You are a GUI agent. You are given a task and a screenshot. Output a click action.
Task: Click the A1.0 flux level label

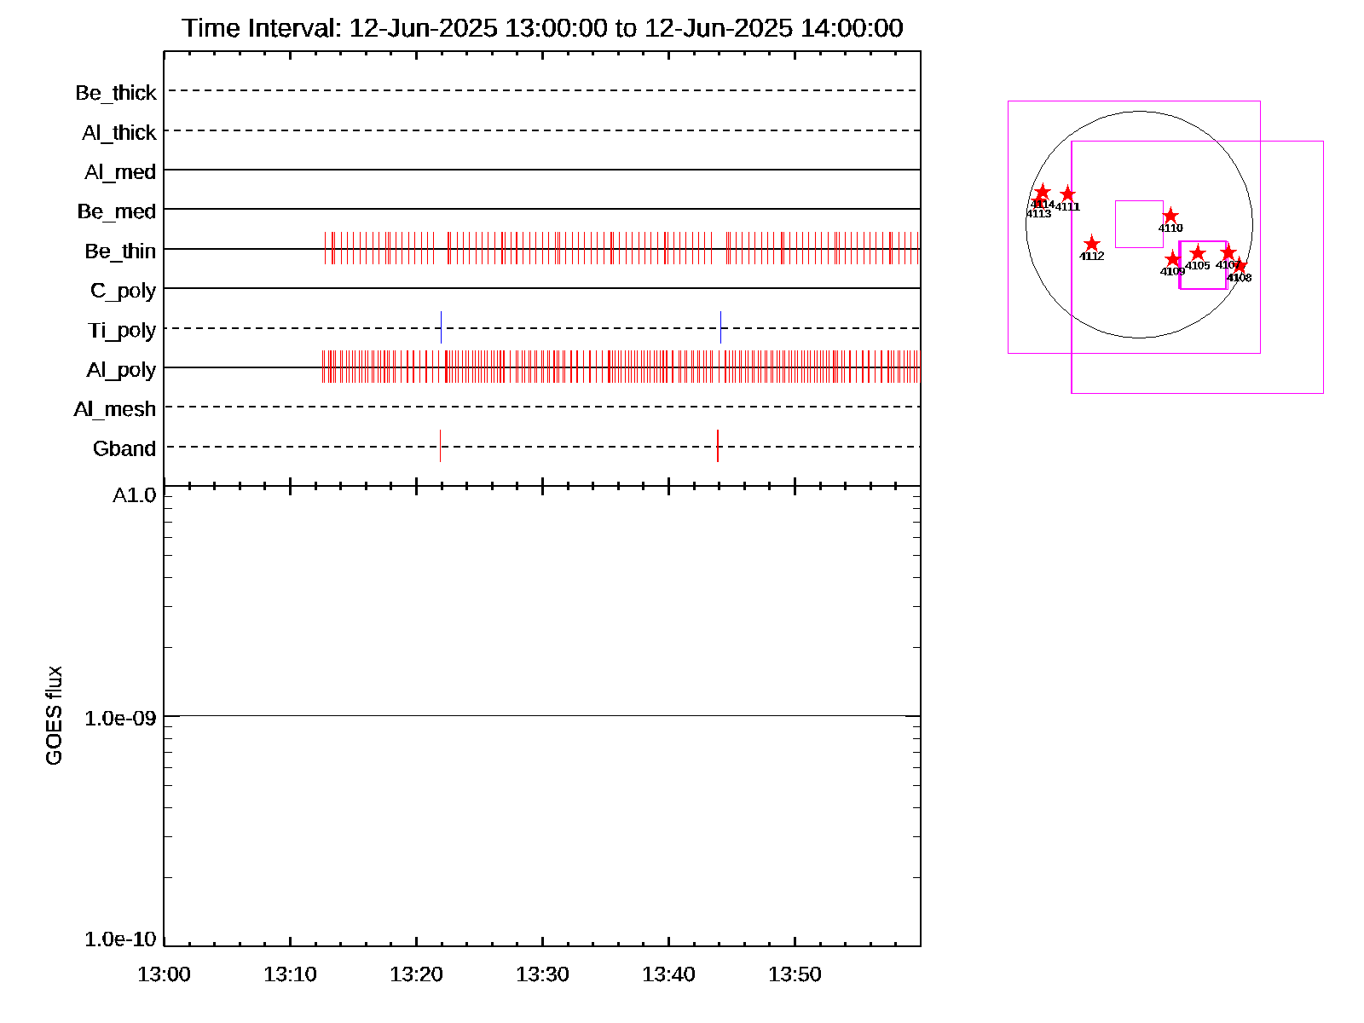point(135,495)
